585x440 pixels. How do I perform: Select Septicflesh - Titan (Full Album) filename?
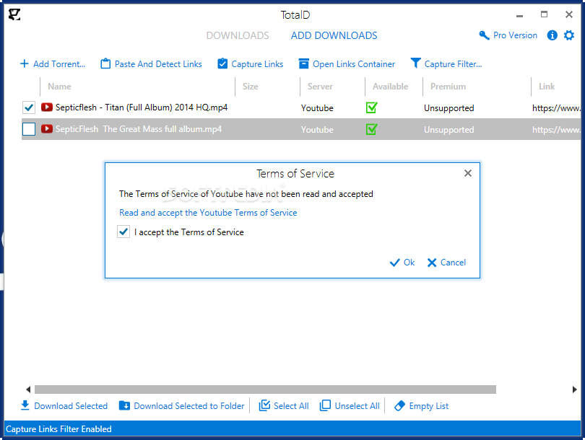click(x=142, y=107)
